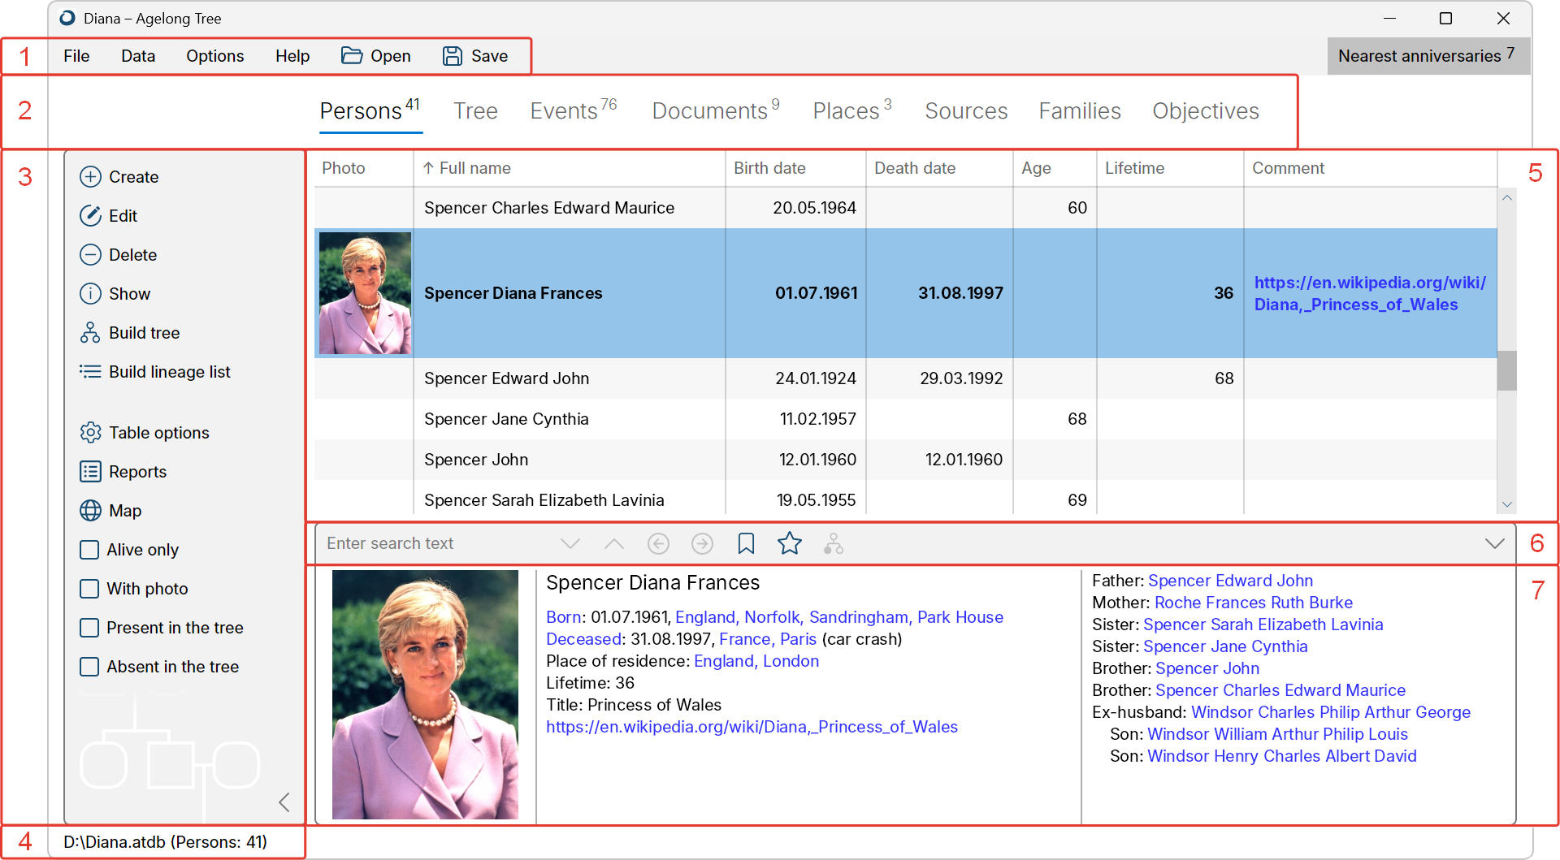Expand the search panel options chevron

coord(1494,543)
